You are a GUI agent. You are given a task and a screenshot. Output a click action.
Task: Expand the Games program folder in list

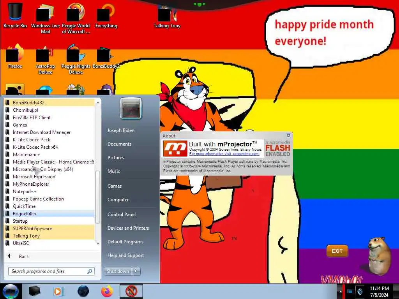pos(49,125)
